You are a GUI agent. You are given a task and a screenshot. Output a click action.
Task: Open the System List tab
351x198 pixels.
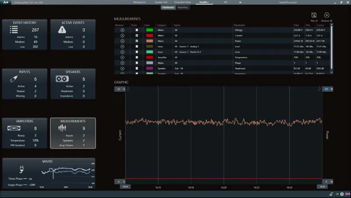pos(161,2)
